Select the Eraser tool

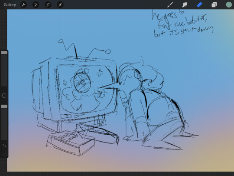coord(199,5)
